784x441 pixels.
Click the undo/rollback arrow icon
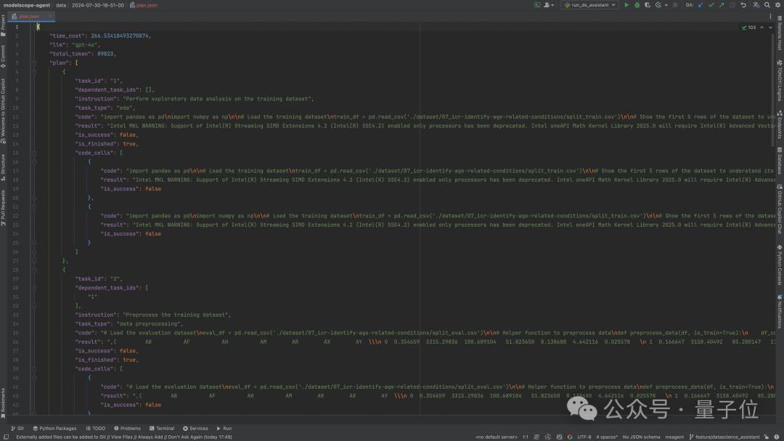(x=743, y=5)
